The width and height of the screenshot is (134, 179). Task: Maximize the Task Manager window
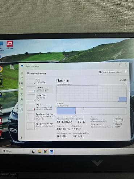coord(120,64)
